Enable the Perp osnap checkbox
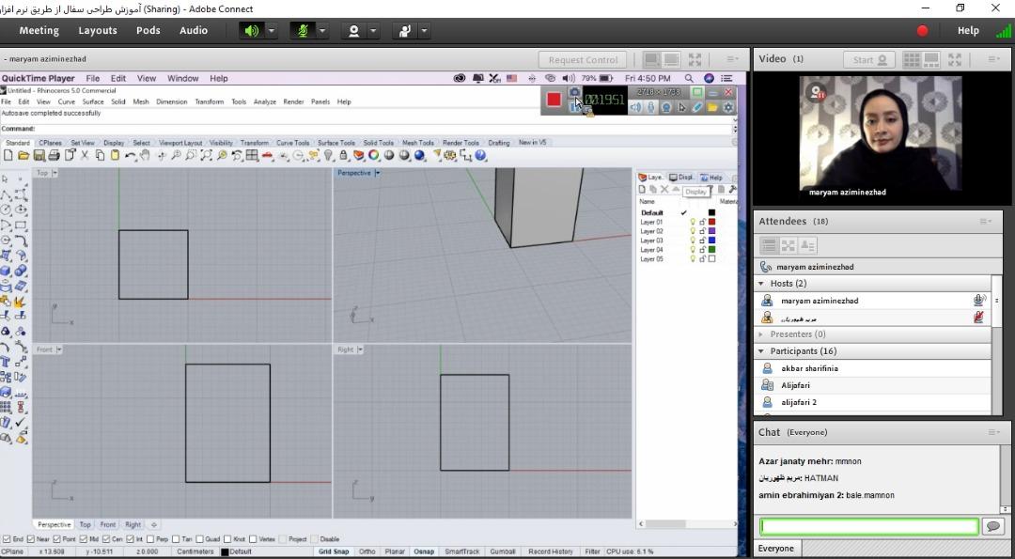 [151, 539]
